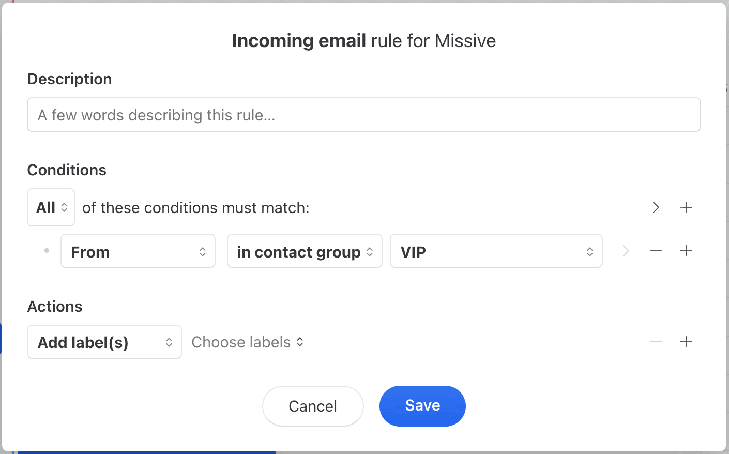The image size is (729, 454).
Task: Click the Description label above the text field
Action: point(69,79)
